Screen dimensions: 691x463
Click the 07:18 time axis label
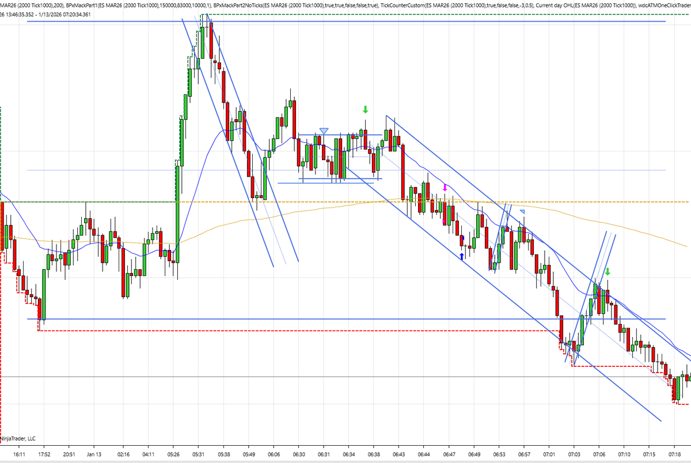coord(674,454)
